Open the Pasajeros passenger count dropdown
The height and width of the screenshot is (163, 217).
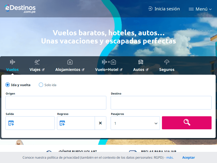pyautogui.click(x=135, y=123)
